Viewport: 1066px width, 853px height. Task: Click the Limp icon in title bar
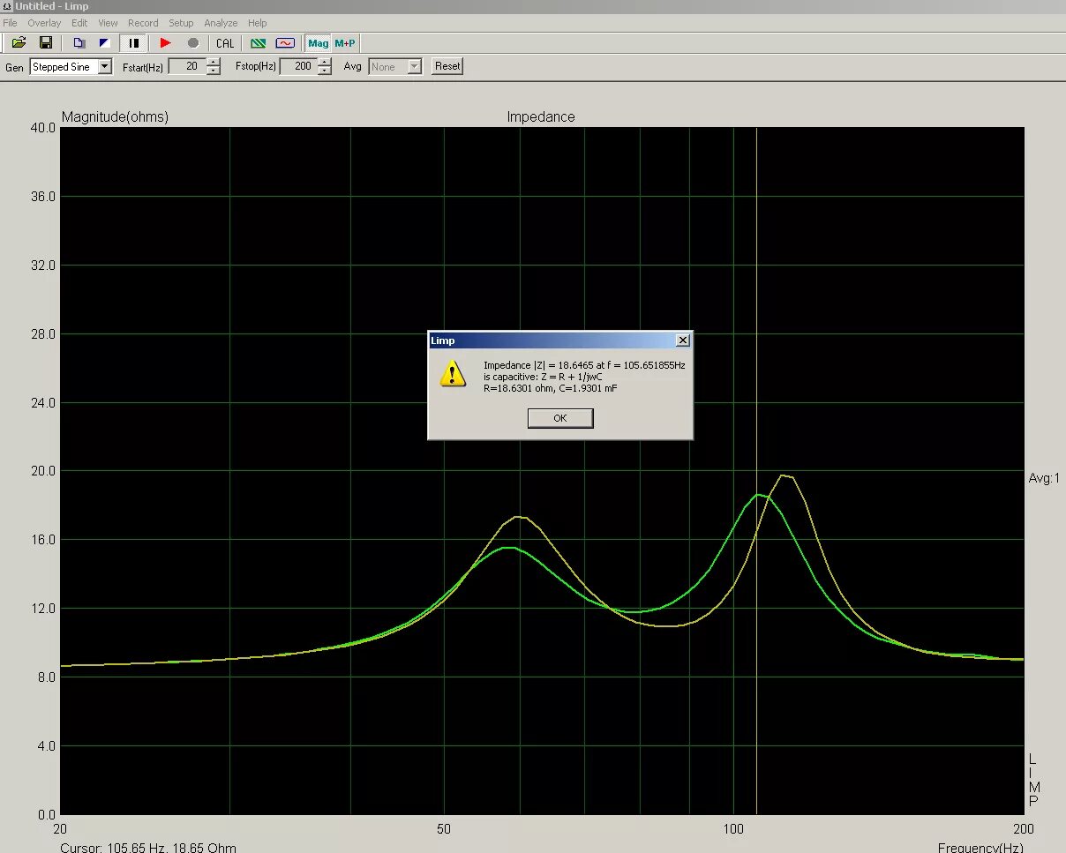(6, 6)
